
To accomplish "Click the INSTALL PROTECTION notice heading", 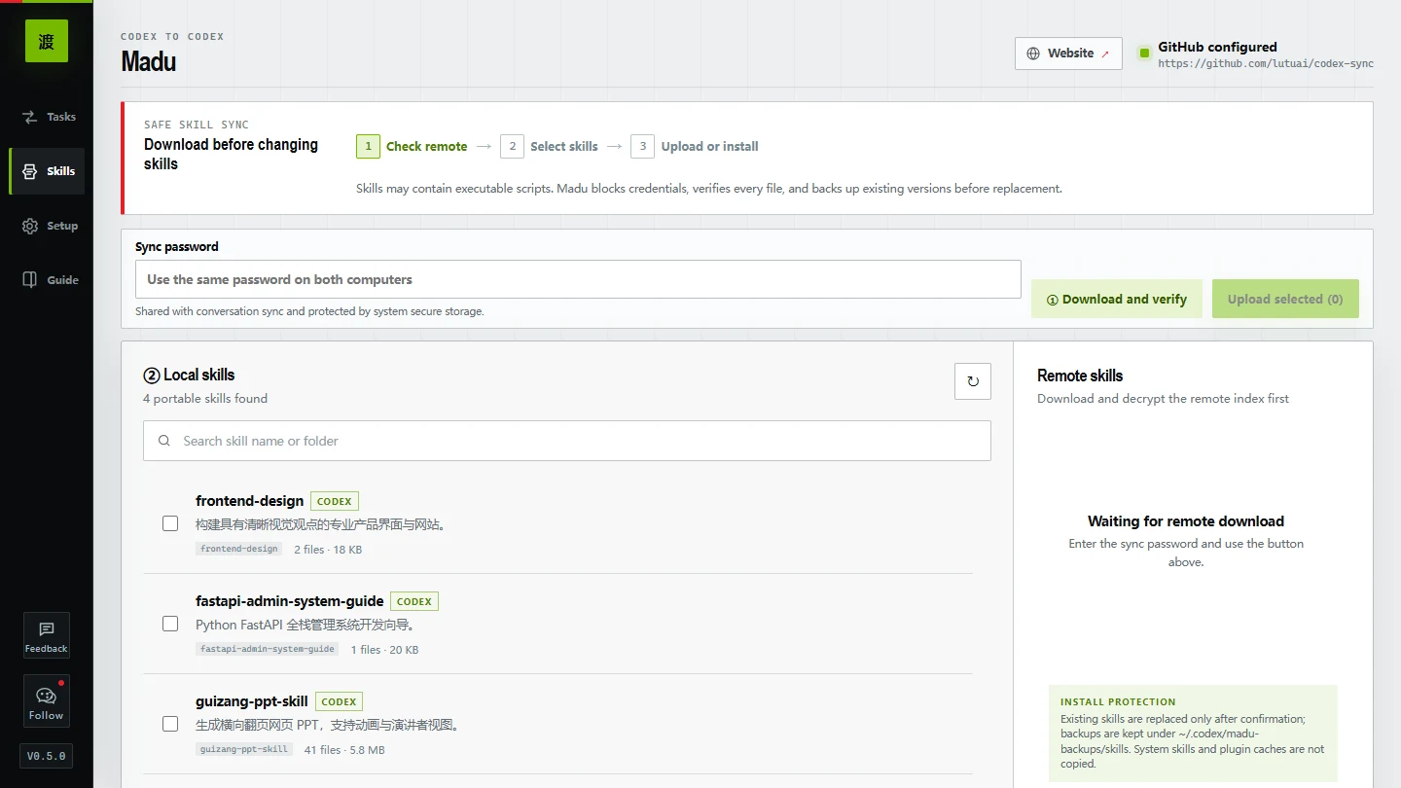I will [x=1118, y=701].
